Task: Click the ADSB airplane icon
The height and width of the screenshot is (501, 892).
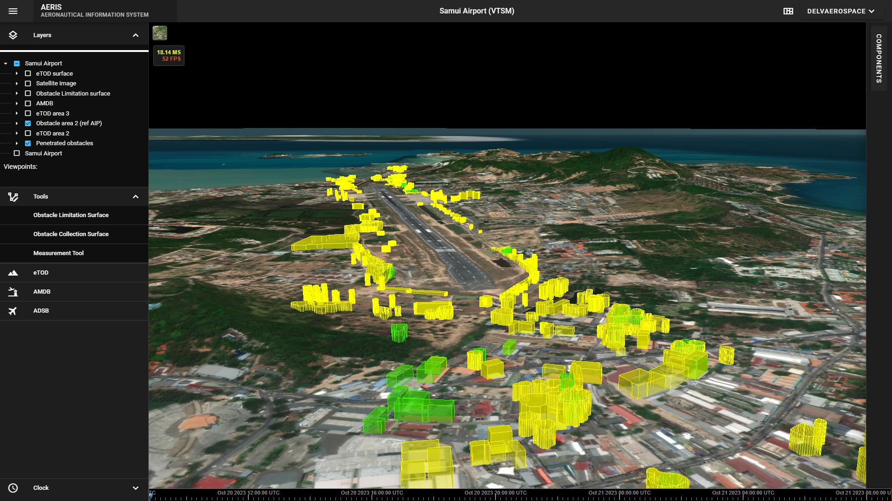Action: 13,311
